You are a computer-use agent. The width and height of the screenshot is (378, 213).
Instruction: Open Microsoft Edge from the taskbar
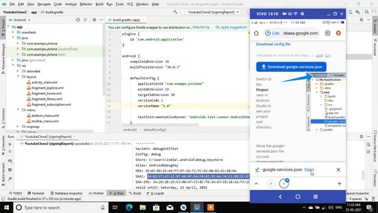[129, 208]
